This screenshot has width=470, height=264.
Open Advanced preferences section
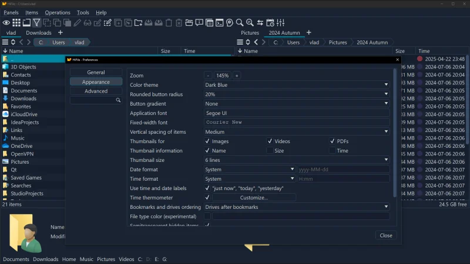[96, 91]
